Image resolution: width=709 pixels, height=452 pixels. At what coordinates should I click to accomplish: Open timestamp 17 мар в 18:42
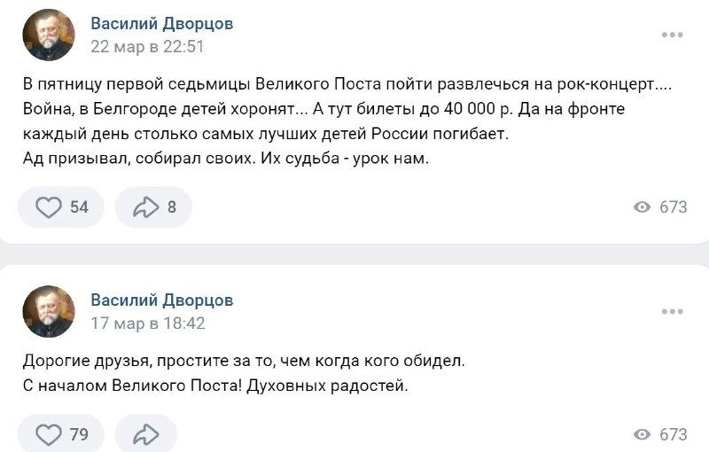pos(148,323)
